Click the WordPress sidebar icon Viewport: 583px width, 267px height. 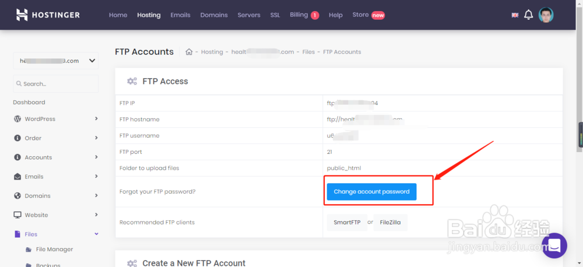pyautogui.click(x=17, y=119)
